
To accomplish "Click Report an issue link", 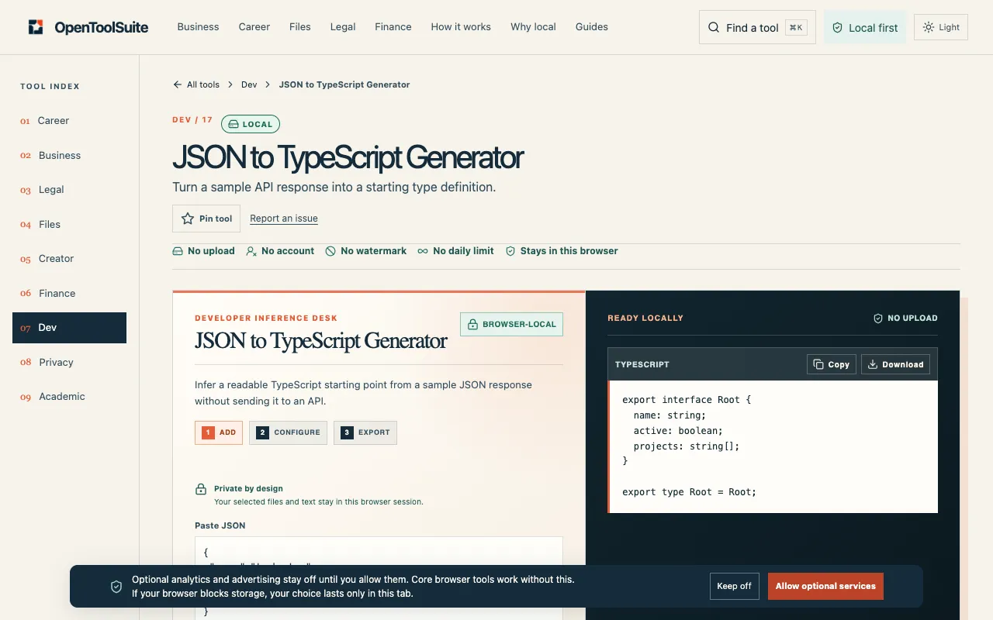I will tap(284, 219).
